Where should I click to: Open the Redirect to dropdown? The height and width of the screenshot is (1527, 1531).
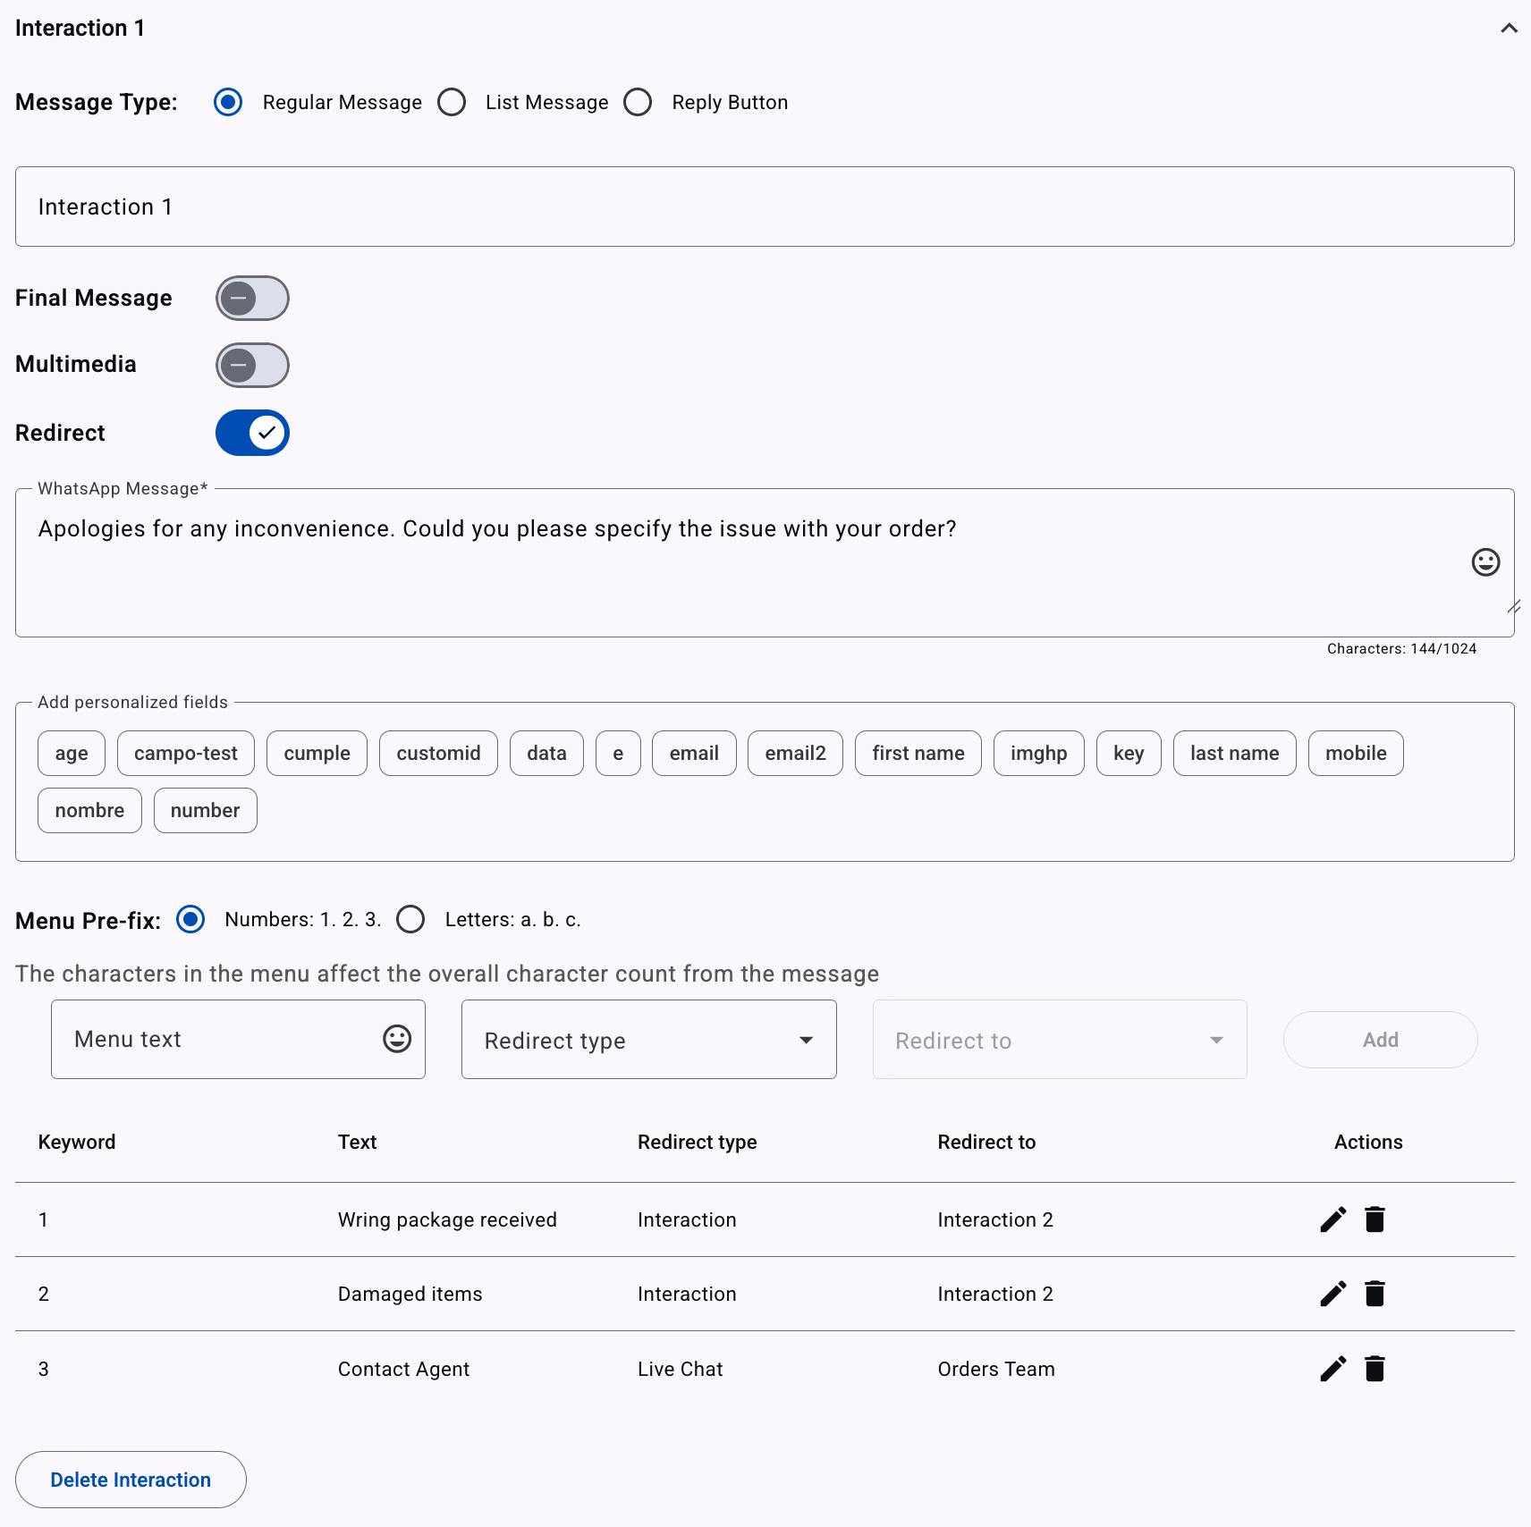[1060, 1039]
